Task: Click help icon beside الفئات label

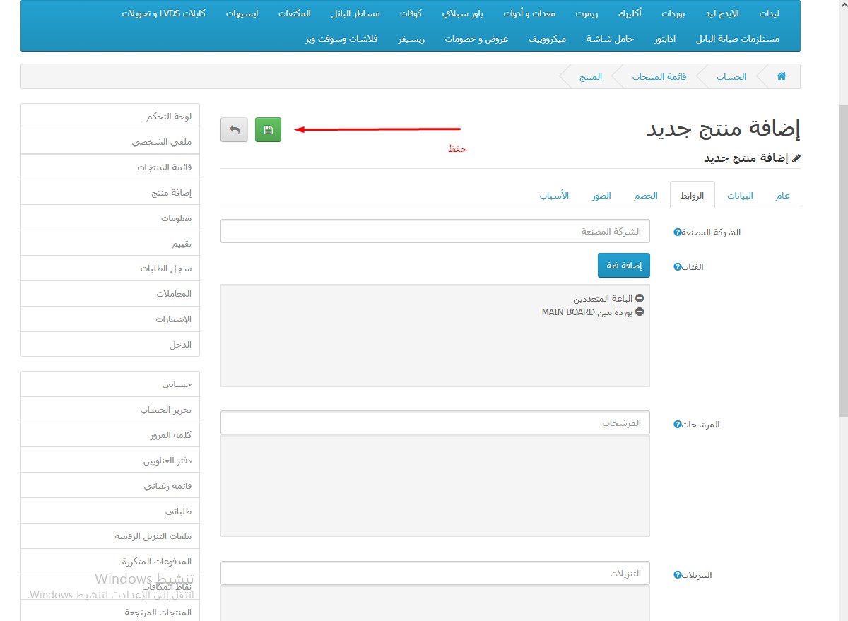Action: (678, 267)
